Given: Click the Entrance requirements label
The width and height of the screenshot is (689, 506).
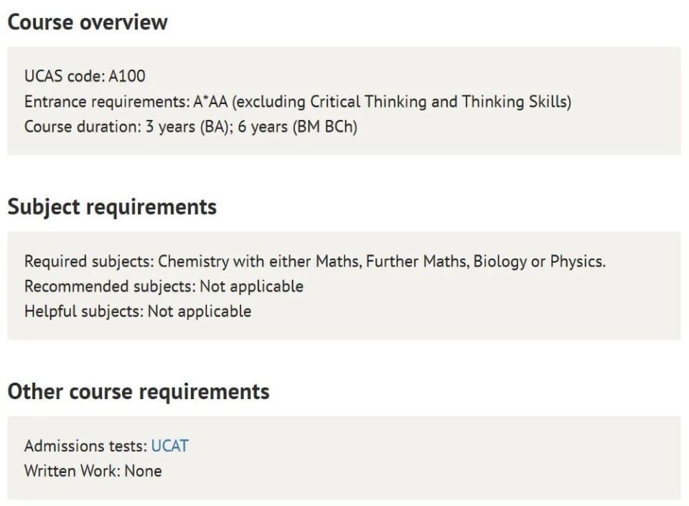Looking at the screenshot, I should pos(106,102).
